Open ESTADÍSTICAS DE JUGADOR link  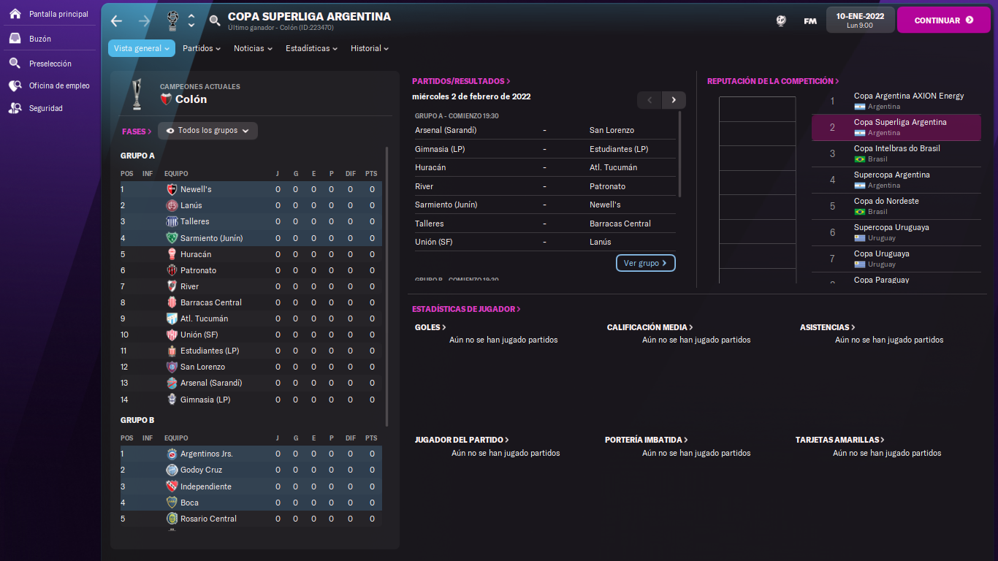click(x=466, y=309)
